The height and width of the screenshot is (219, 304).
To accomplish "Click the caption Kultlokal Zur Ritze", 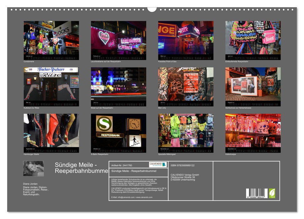I will 31,108.
